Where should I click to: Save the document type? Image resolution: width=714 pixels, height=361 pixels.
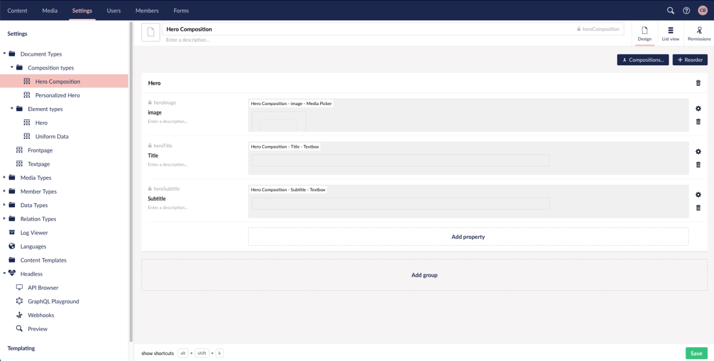click(x=697, y=353)
